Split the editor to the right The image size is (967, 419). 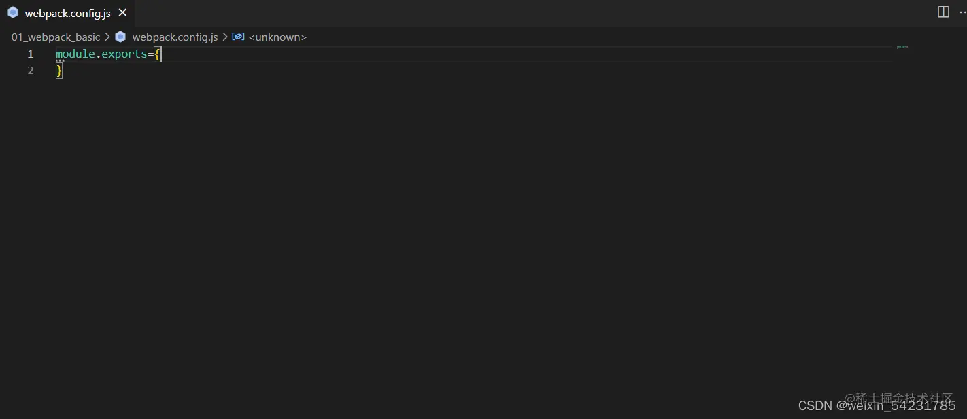tap(943, 12)
